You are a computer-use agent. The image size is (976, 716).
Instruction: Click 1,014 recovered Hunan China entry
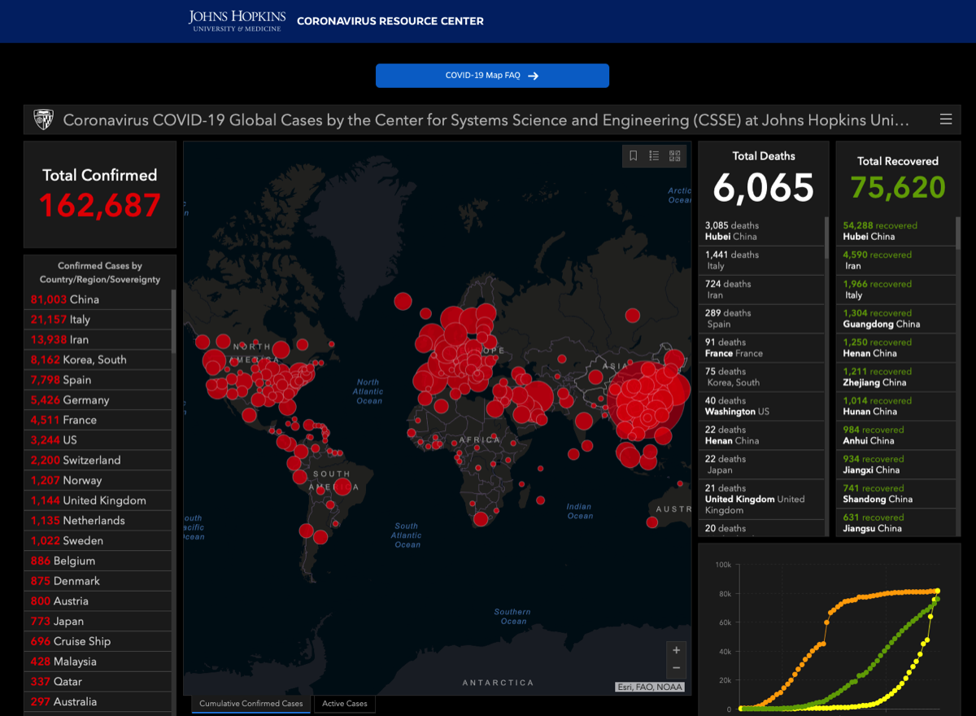coord(896,407)
